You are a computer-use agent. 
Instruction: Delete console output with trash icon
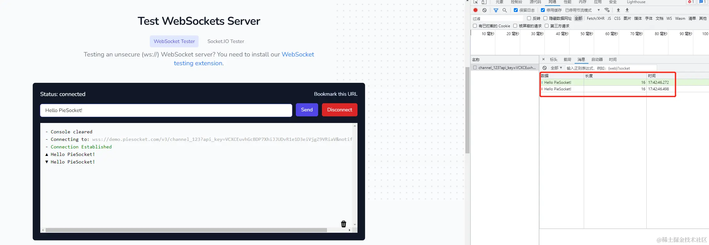344,224
